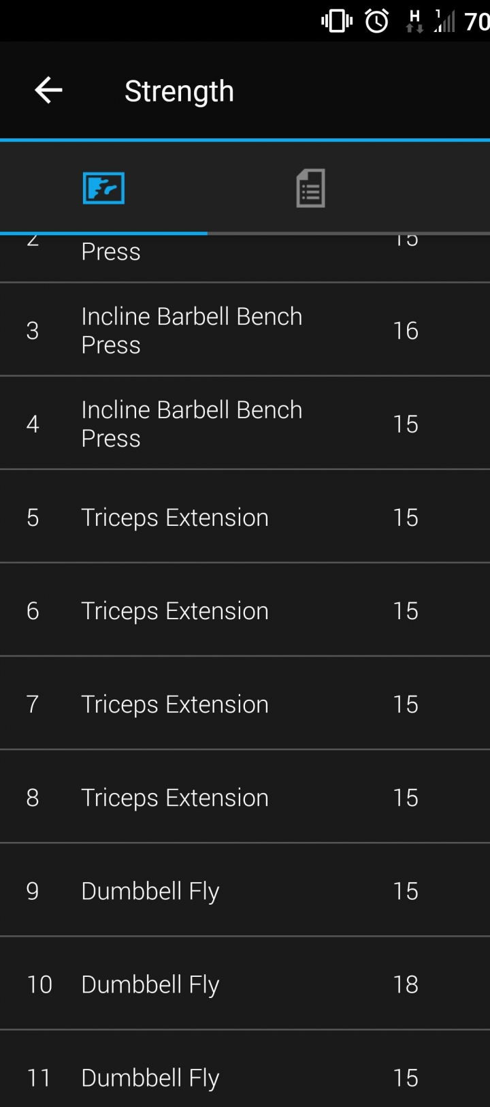Tap the 16 reps value for set 3
The image size is (490, 1107).
pyautogui.click(x=406, y=330)
